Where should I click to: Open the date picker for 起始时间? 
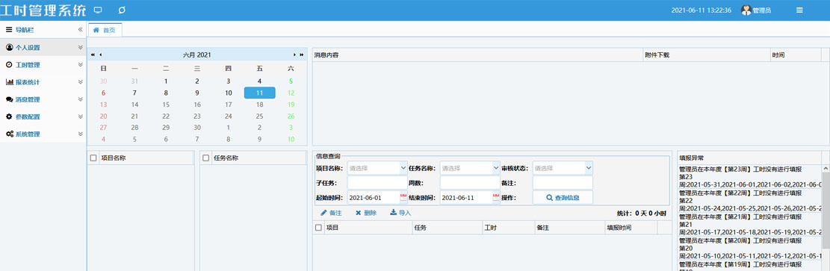pos(403,197)
